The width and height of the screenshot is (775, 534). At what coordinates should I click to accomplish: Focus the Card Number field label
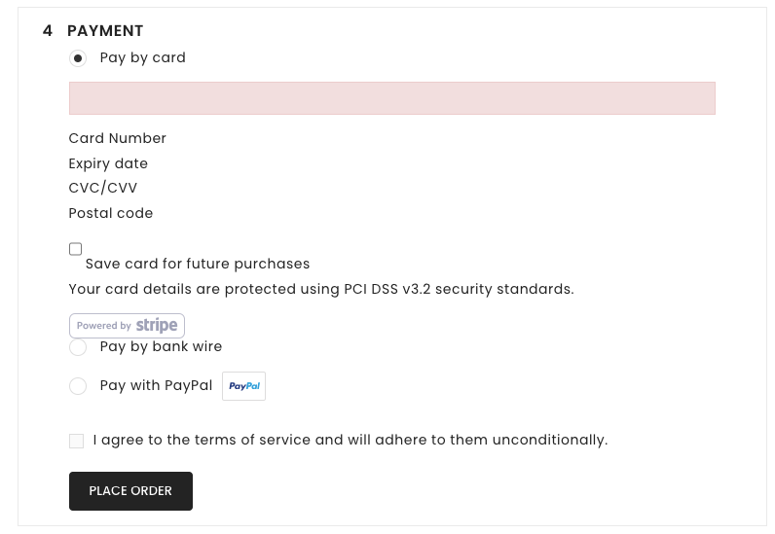tap(118, 138)
